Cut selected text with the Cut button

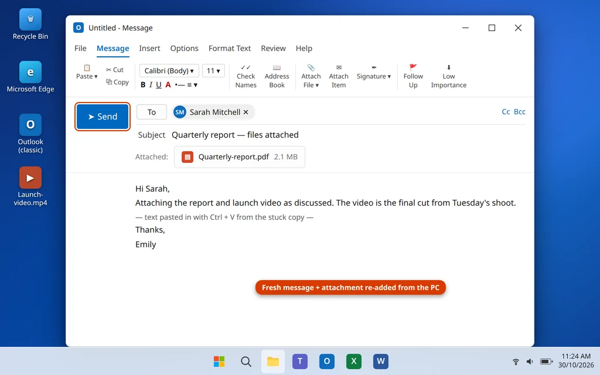point(115,70)
